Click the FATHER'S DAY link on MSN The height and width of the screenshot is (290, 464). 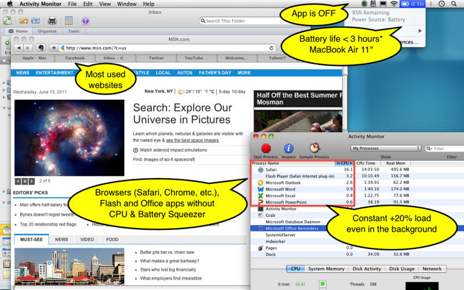click(215, 73)
